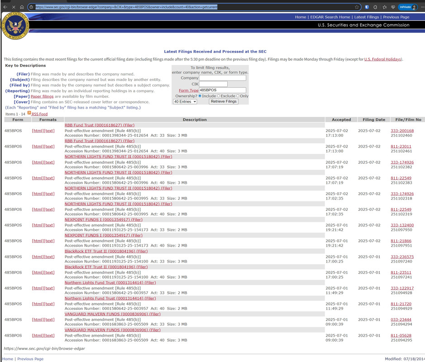This screenshot has width=425, height=362.
Task: Add page to favorites with star icon
Action: 357,7
